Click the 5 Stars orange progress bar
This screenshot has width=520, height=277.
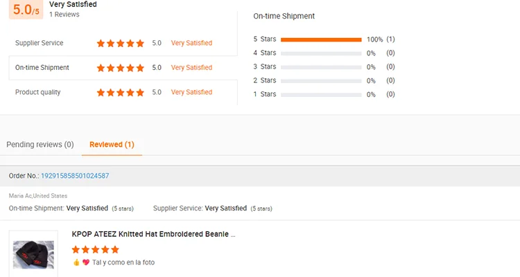tap(321, 39)
